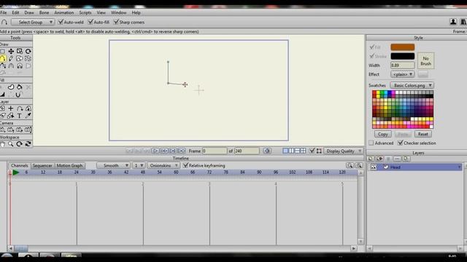
Task: Select the Rotate Layer Z tool
Action: click(x=20, y=108)
